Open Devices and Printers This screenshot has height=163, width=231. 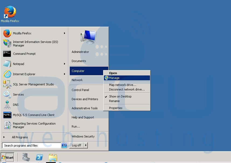click(85, 99)
